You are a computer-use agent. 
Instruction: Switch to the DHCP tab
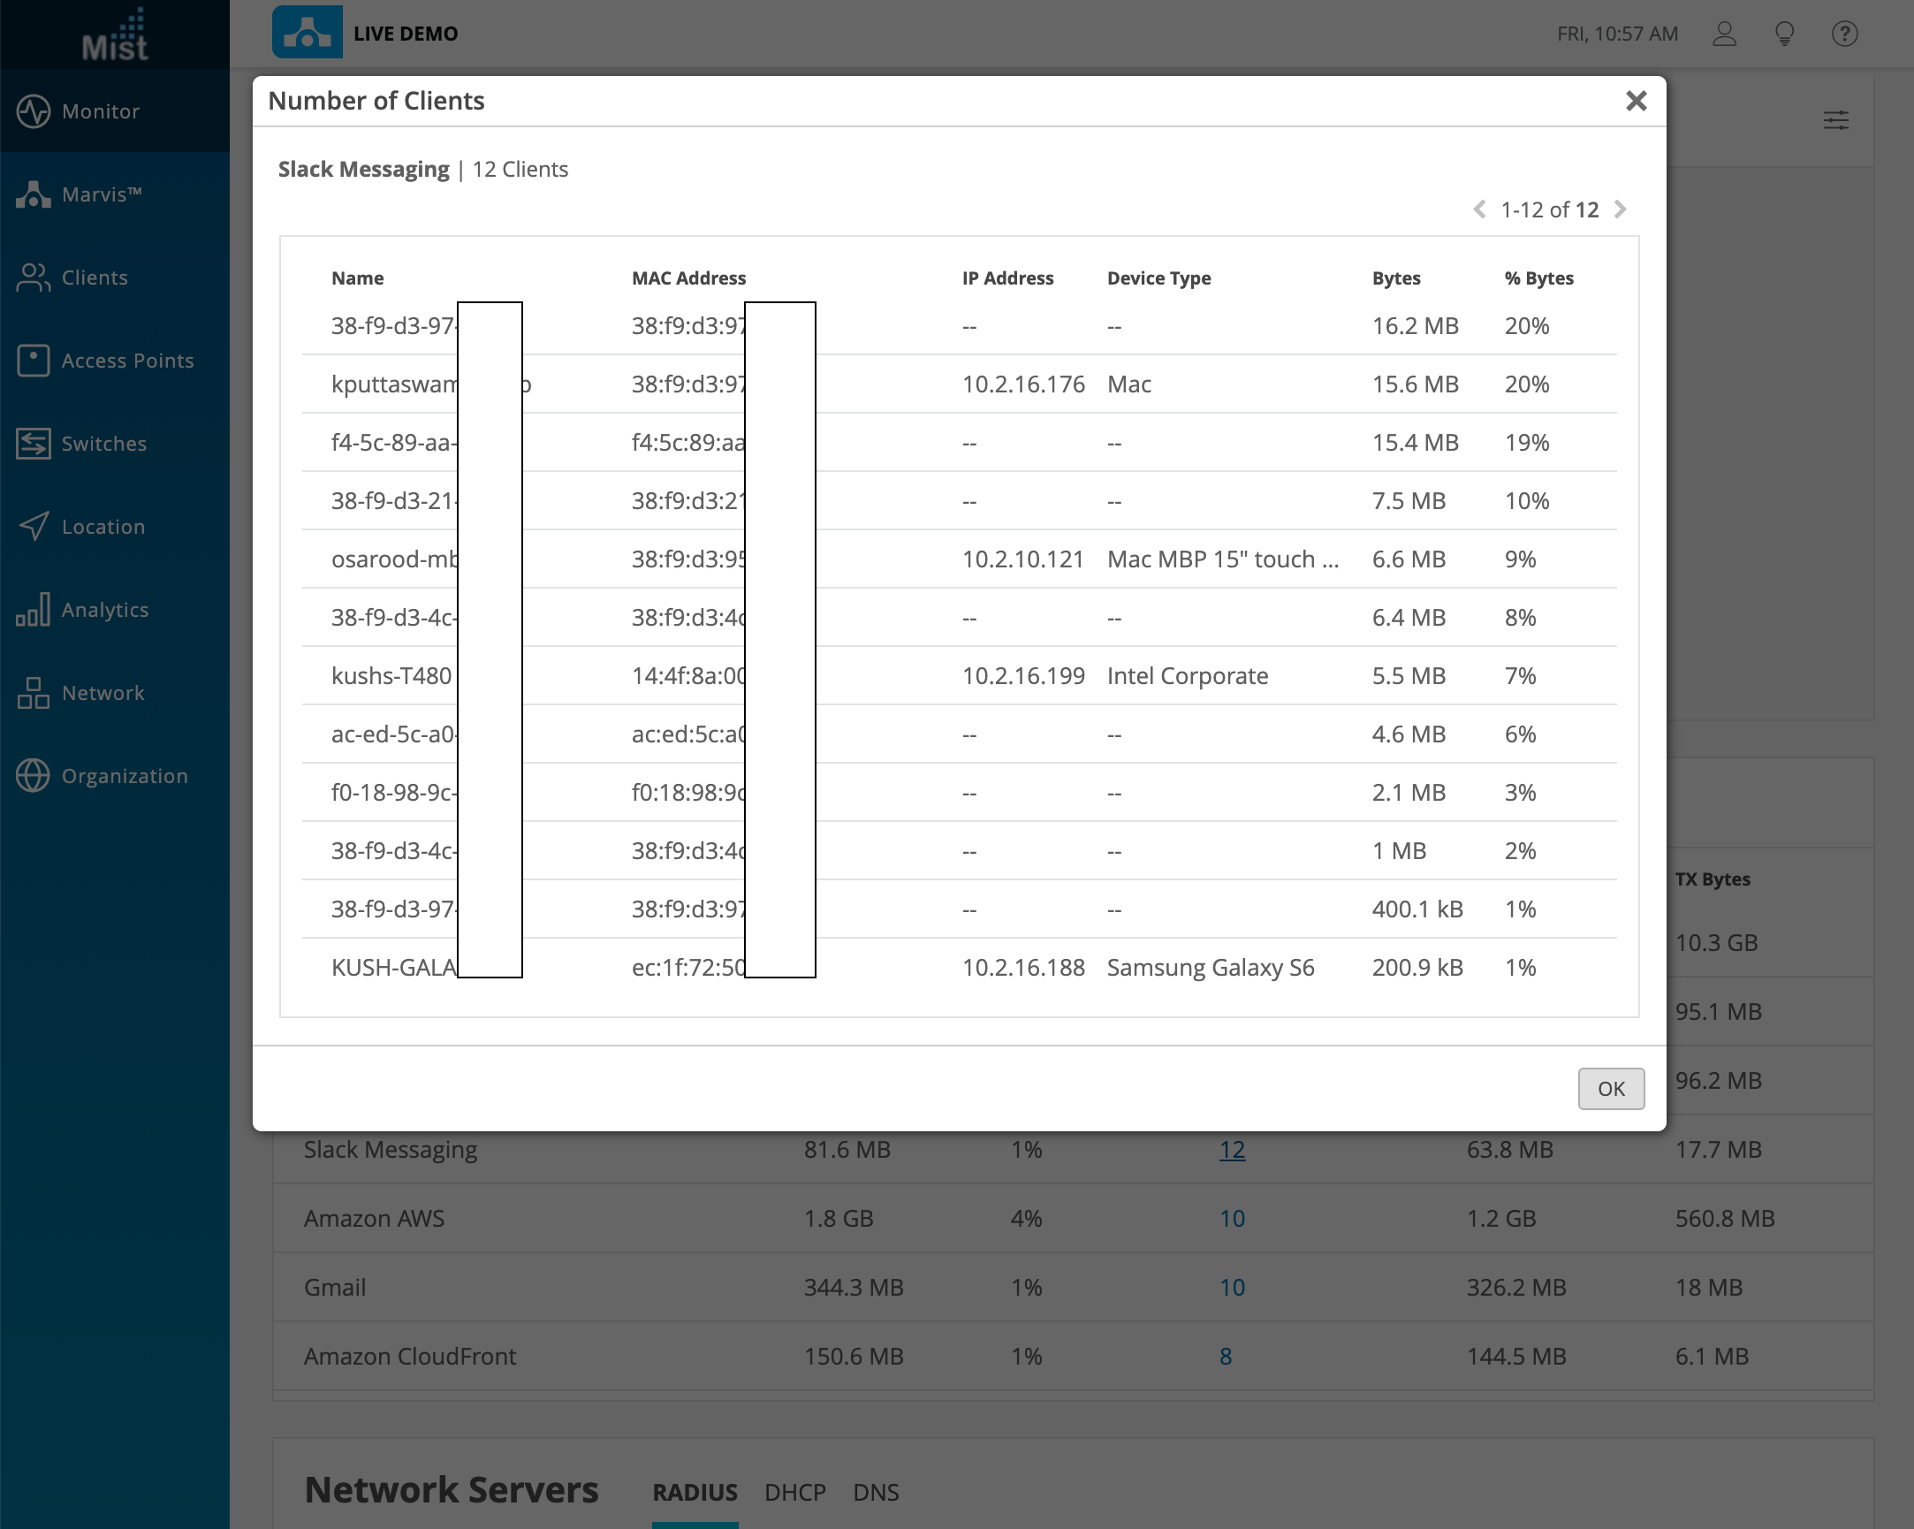click(x=794, y=1492)
